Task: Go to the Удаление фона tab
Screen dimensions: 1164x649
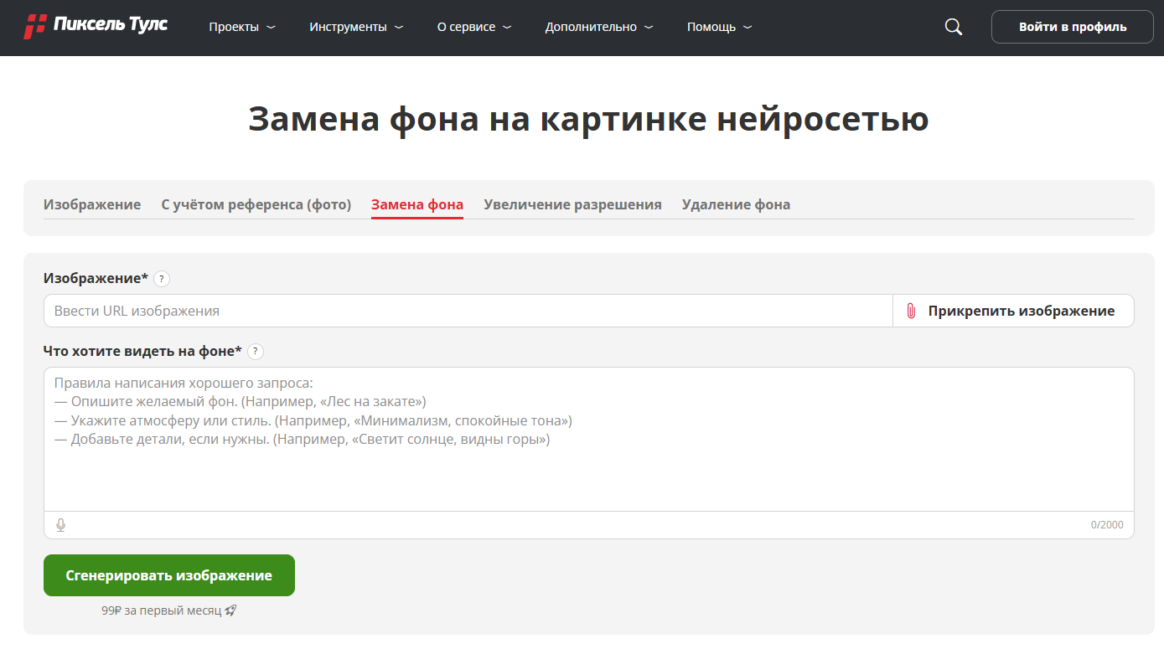Action: 736,204
